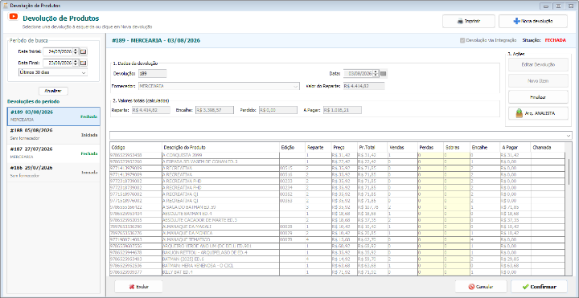The image size is (579, 298).
Task: Click the Edição column header
Action: (292, 147)
